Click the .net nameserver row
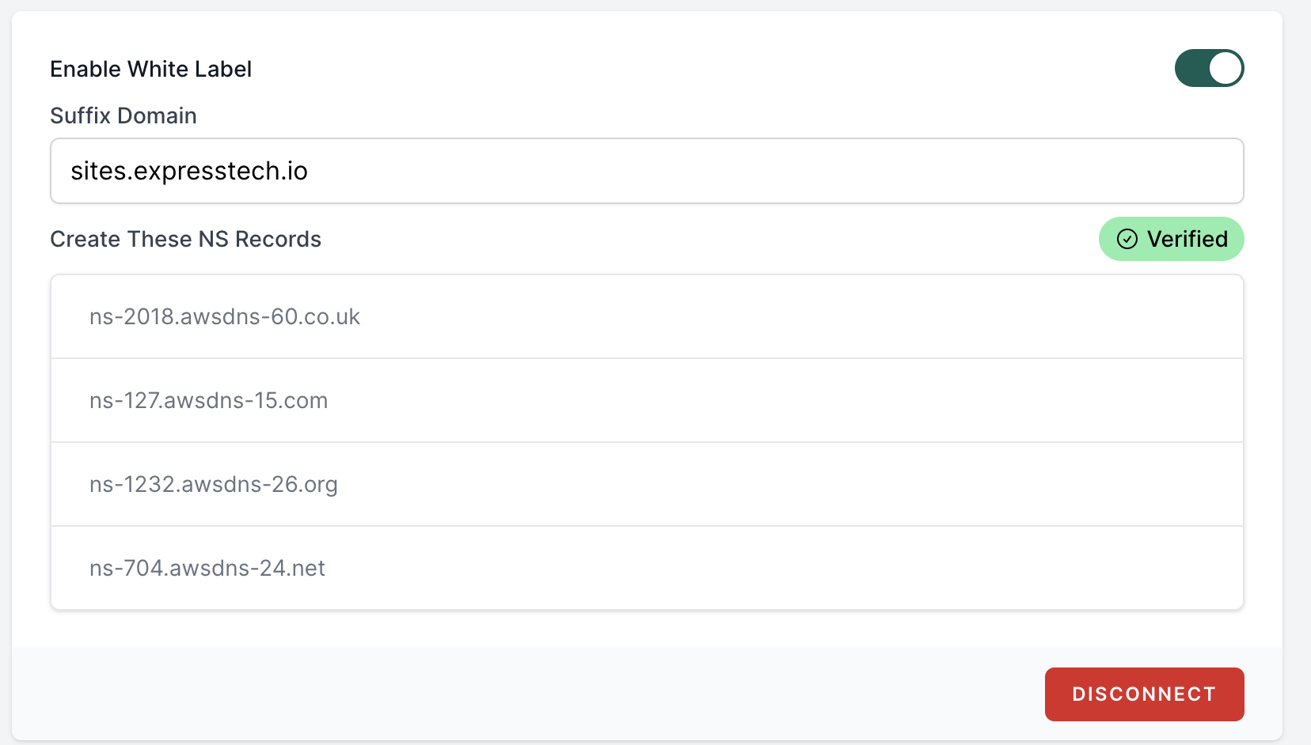Viewport: 1311px width, 745px height. pos(647,568)
